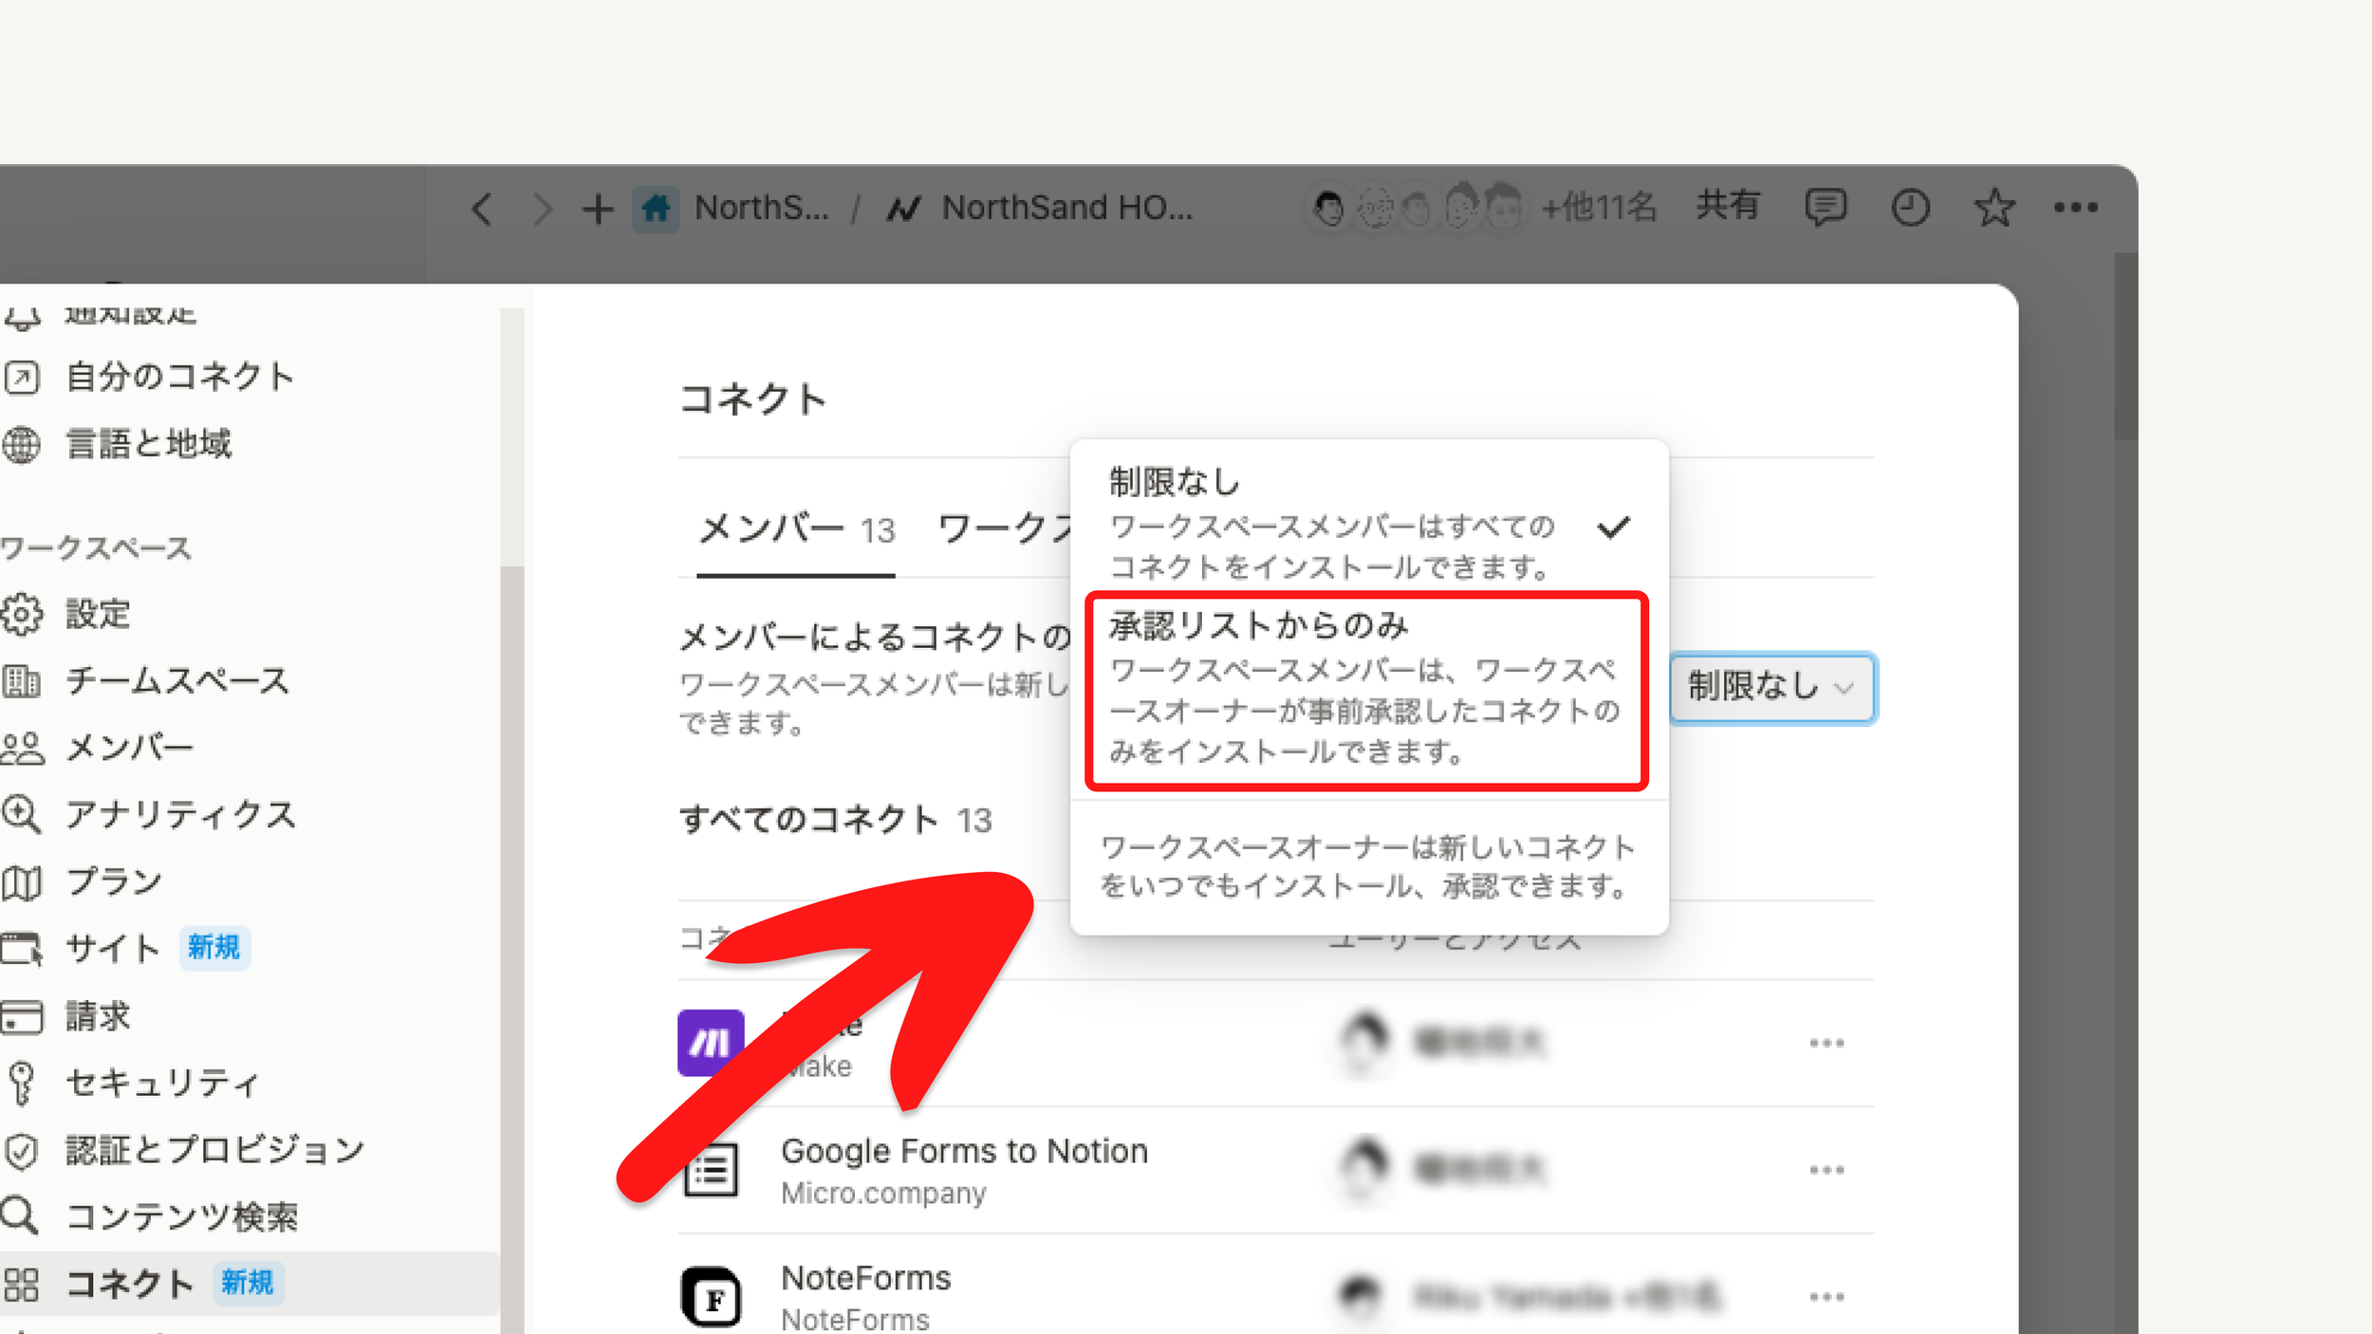Click the 共有 share button
2372x1334 pixels.
coord(1727,206)
